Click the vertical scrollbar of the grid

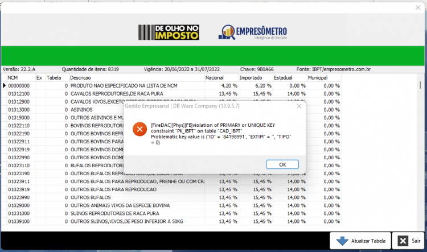(x=420, y=152)
